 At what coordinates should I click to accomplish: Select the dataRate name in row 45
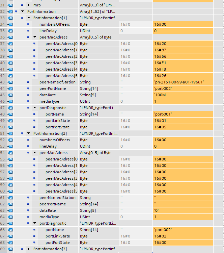47,95
